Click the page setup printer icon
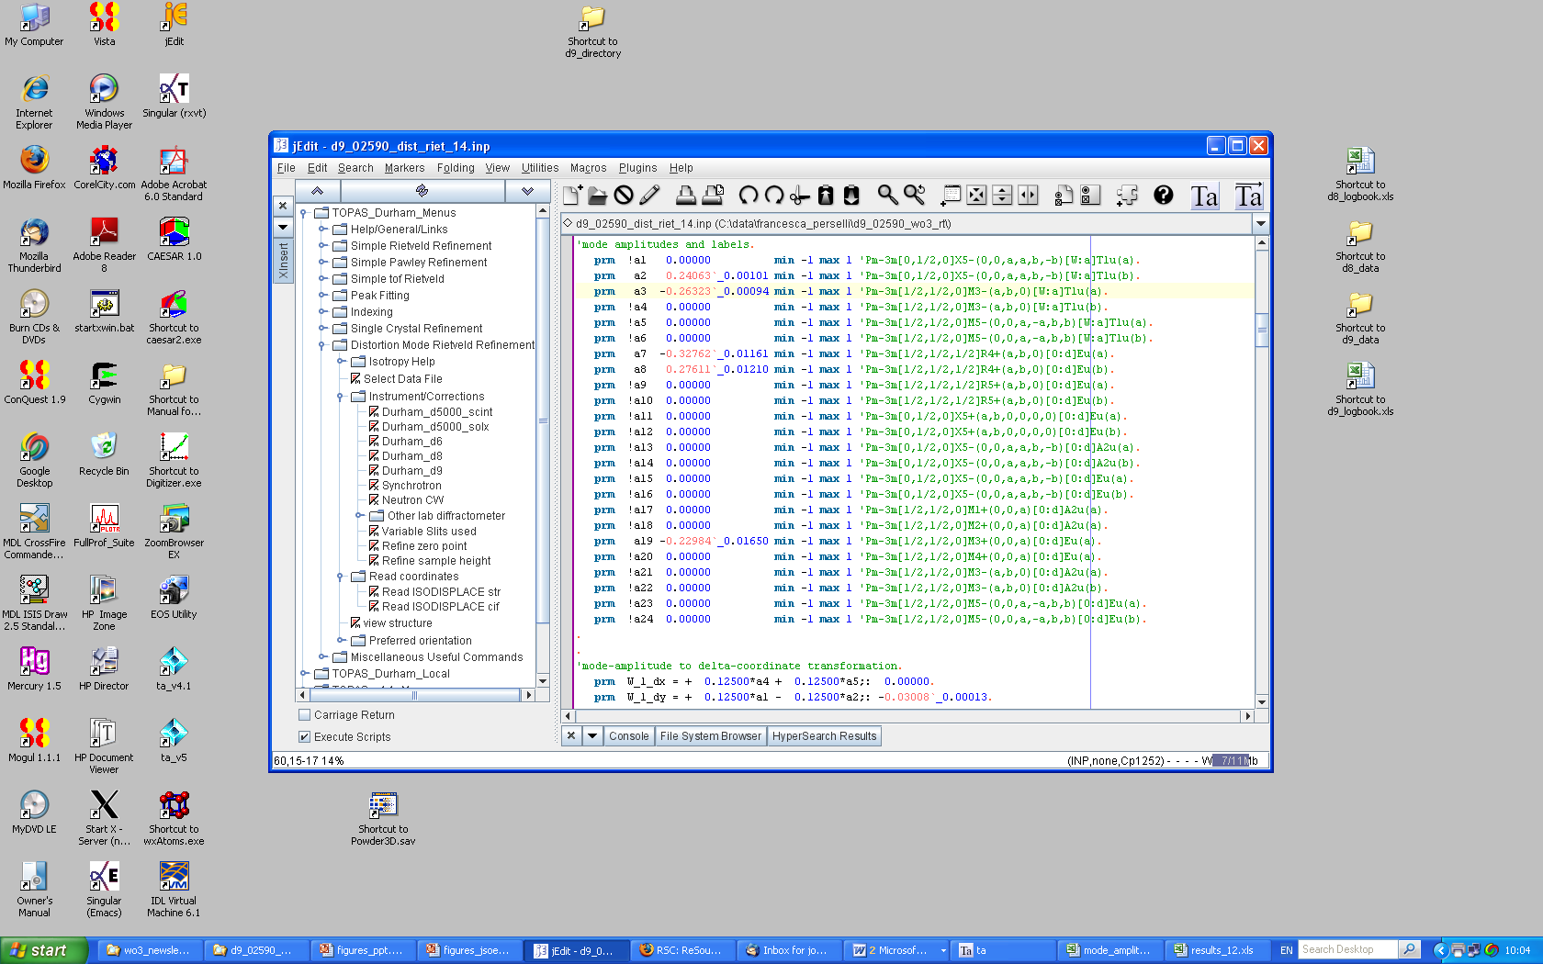1543x964 pixels. pos(713,195)
